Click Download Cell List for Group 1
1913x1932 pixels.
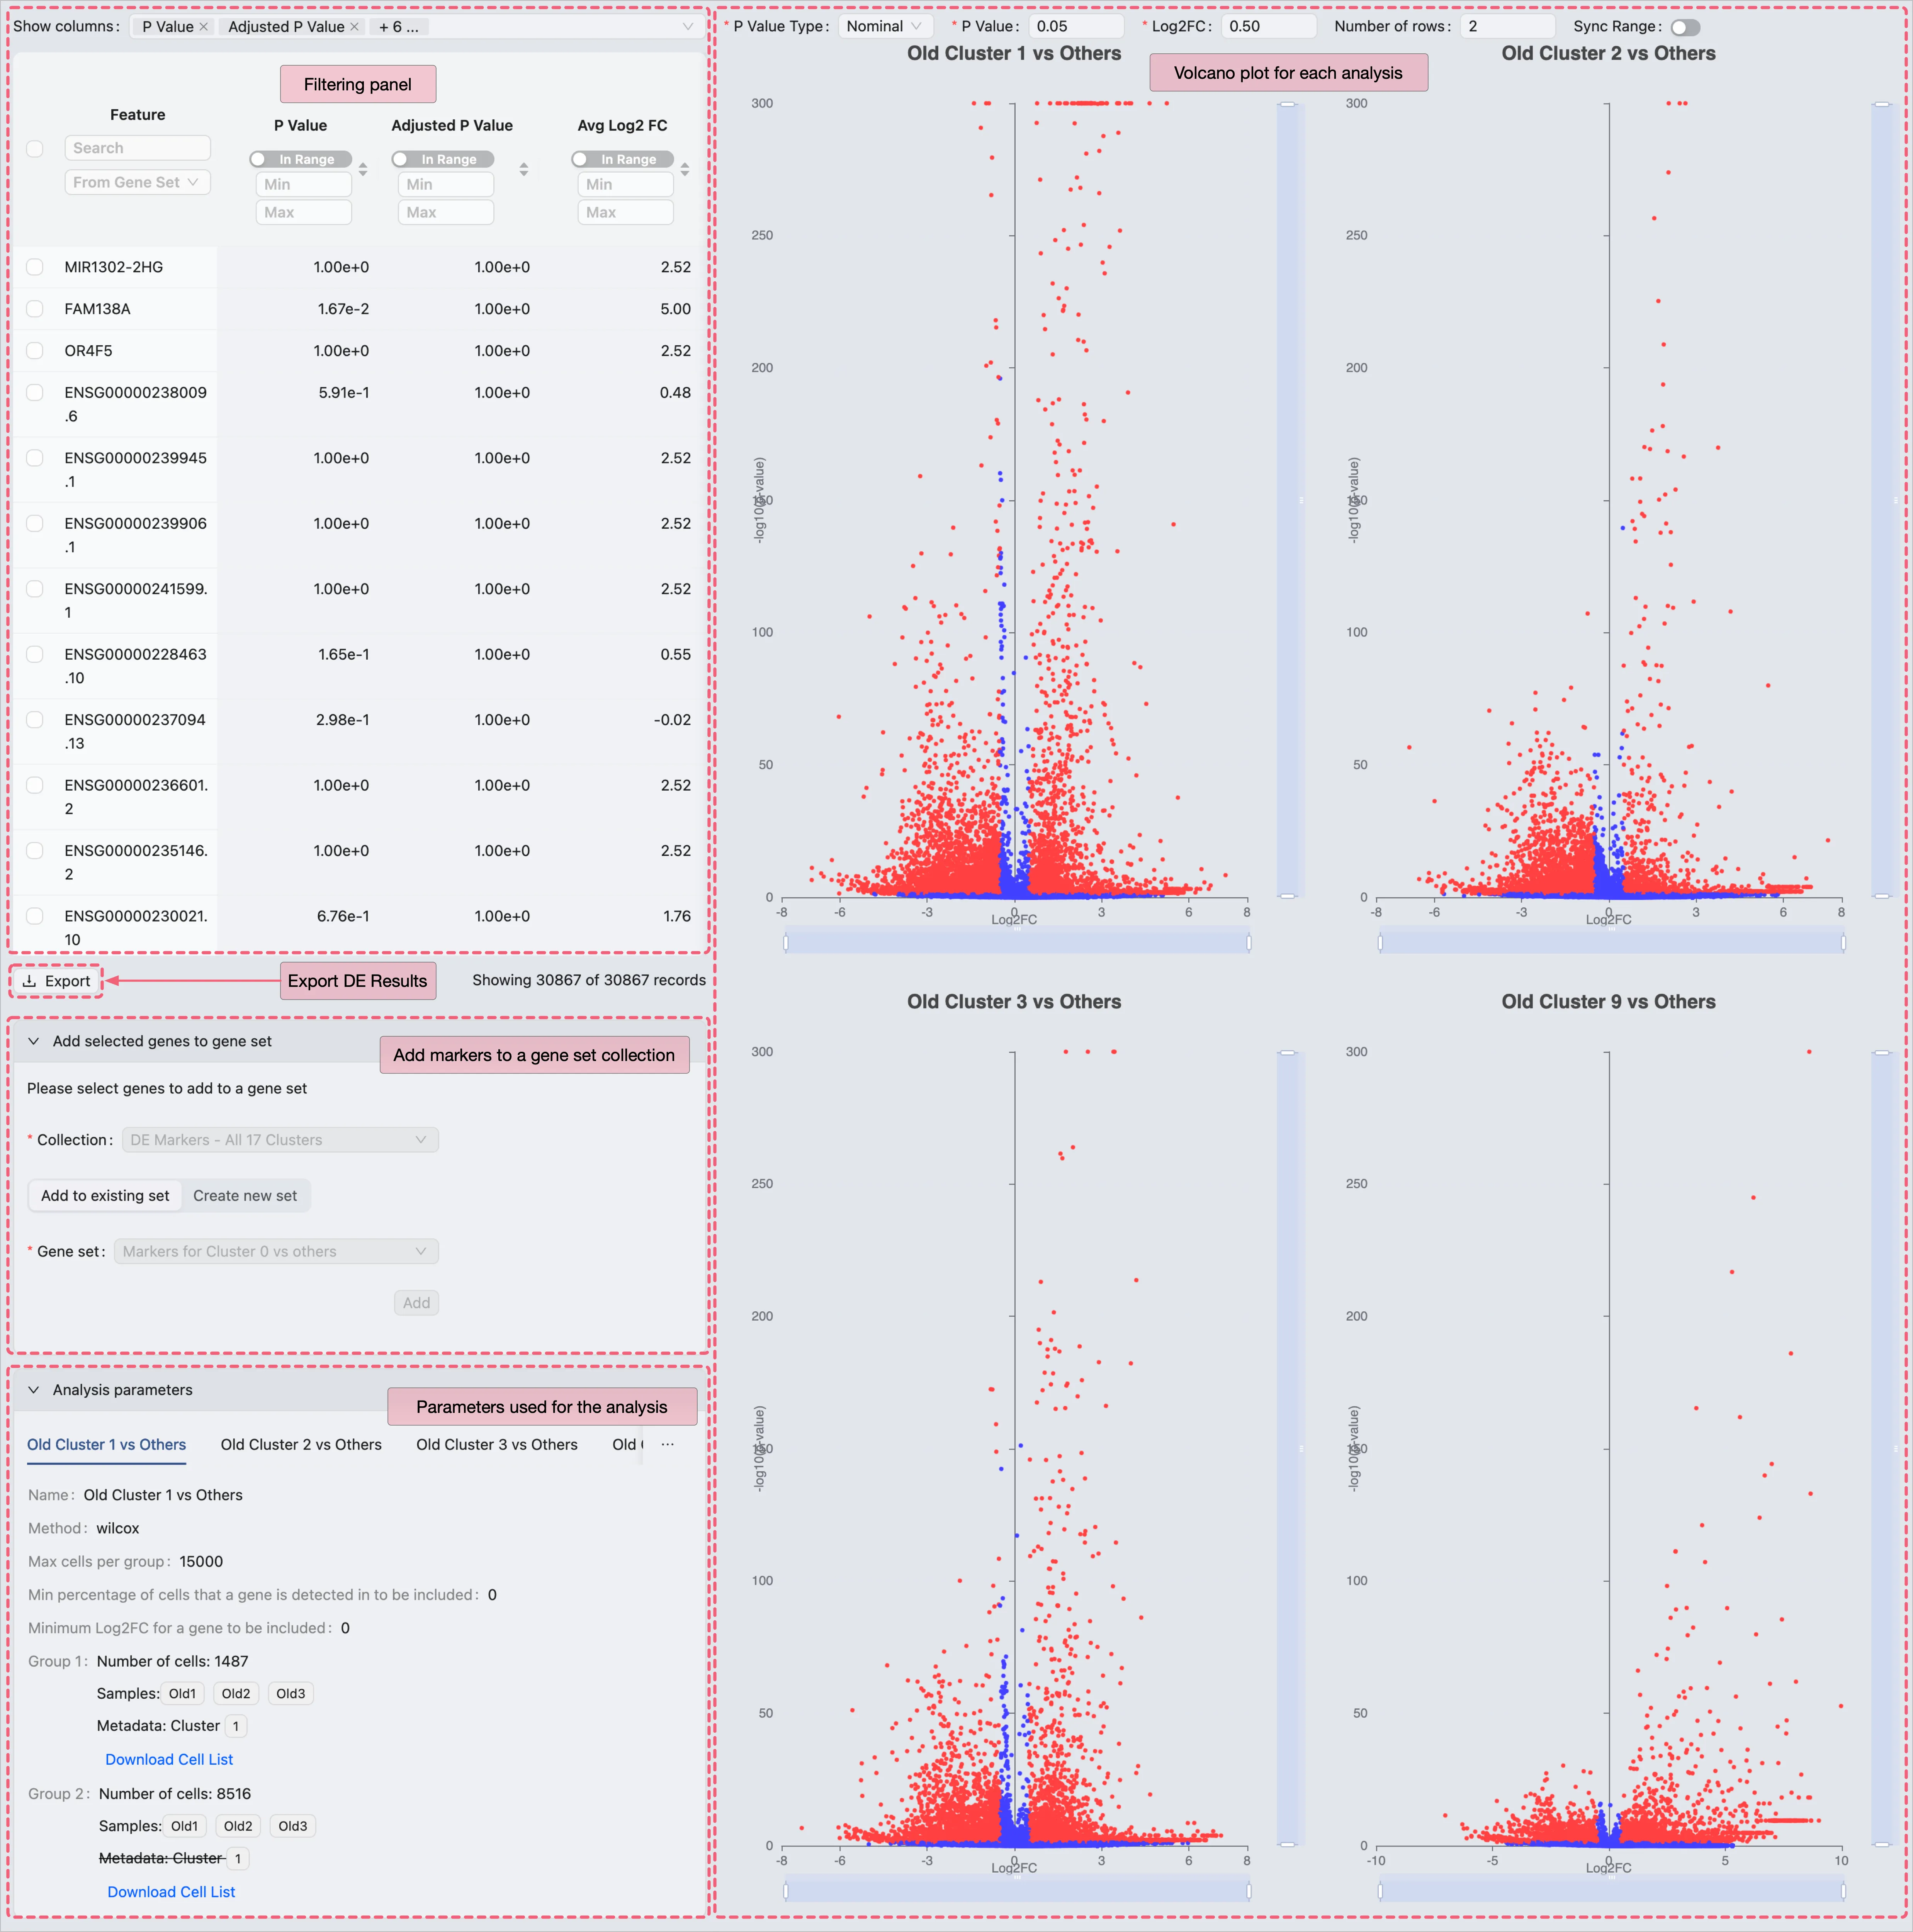coord(169,1759)
